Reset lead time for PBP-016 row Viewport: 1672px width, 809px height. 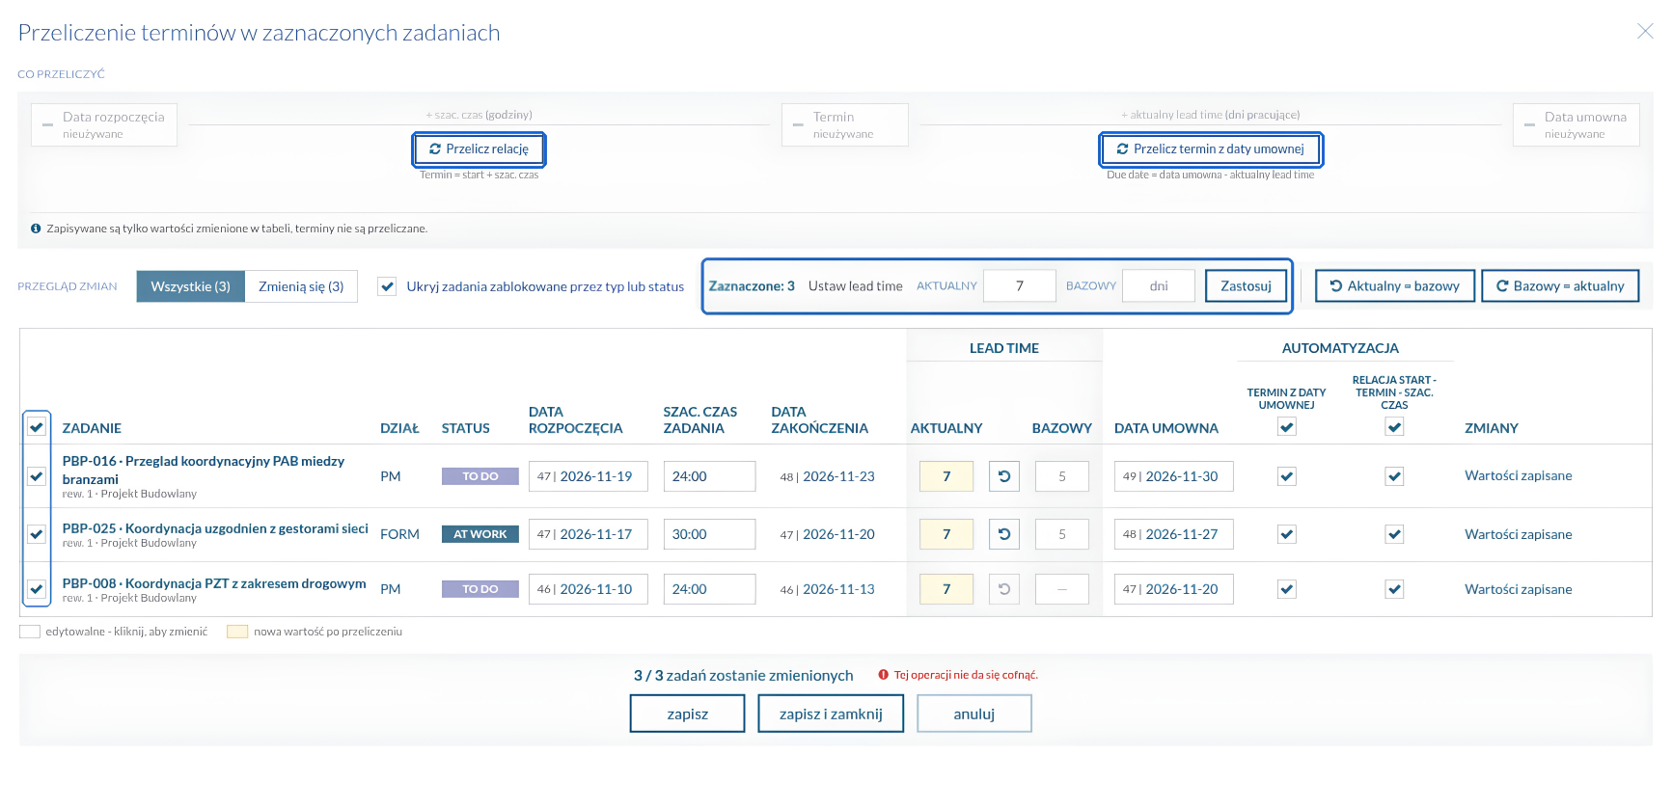pos(1004,476)
